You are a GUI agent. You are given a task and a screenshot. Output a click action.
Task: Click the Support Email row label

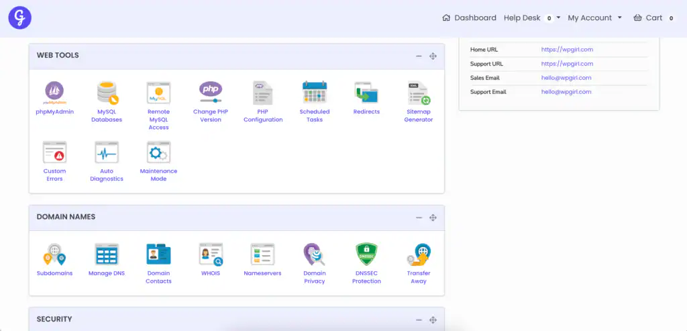point(488,91)
